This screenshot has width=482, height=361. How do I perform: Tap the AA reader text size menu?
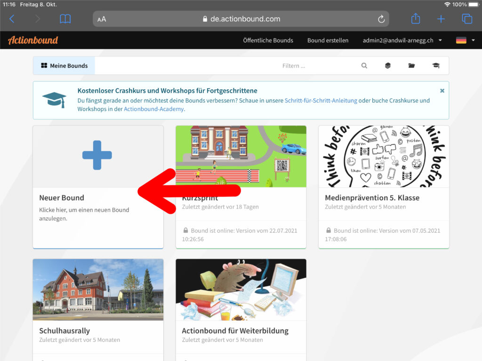102,19
